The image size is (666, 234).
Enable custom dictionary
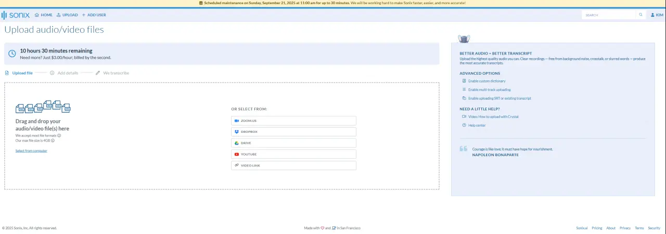click(x=486, y=81)
